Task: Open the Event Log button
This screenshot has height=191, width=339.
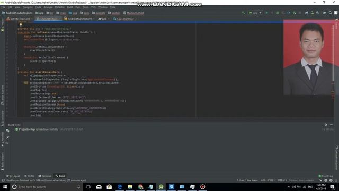Action: click(326, 176)
